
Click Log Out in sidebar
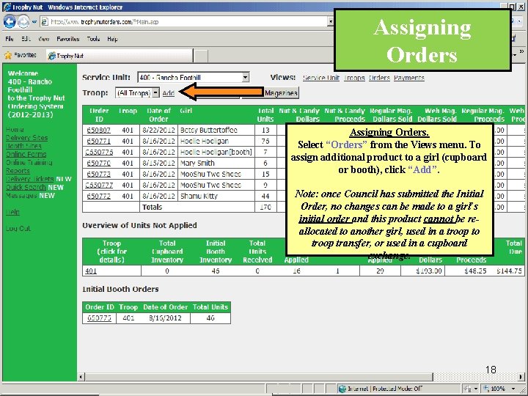click(18, 229)
